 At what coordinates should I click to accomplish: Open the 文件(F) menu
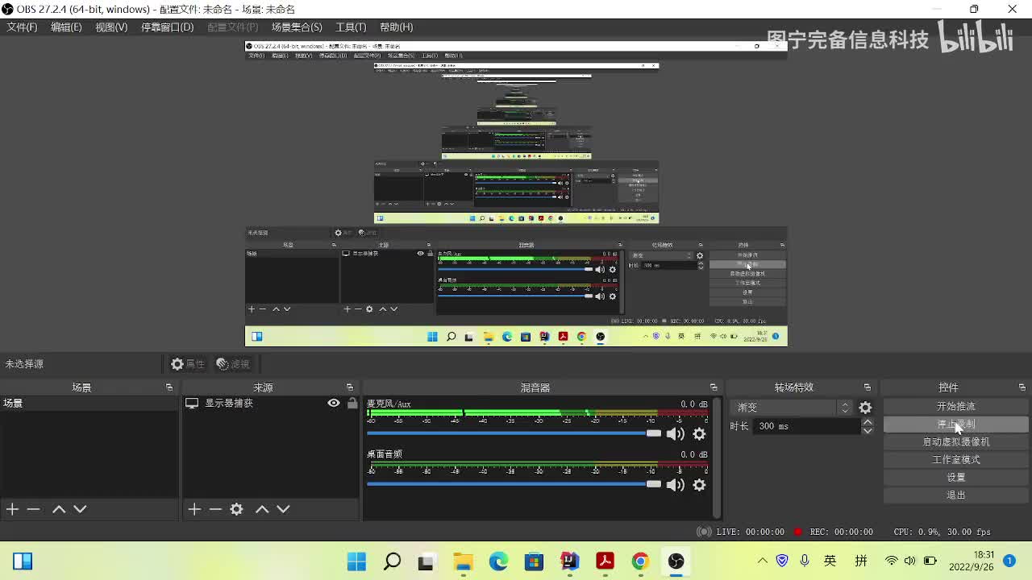[23, 27]
